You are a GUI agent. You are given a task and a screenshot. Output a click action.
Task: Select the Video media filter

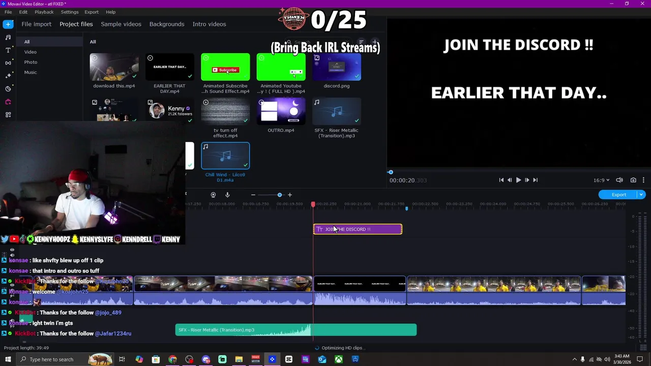[x=31, y=52]
